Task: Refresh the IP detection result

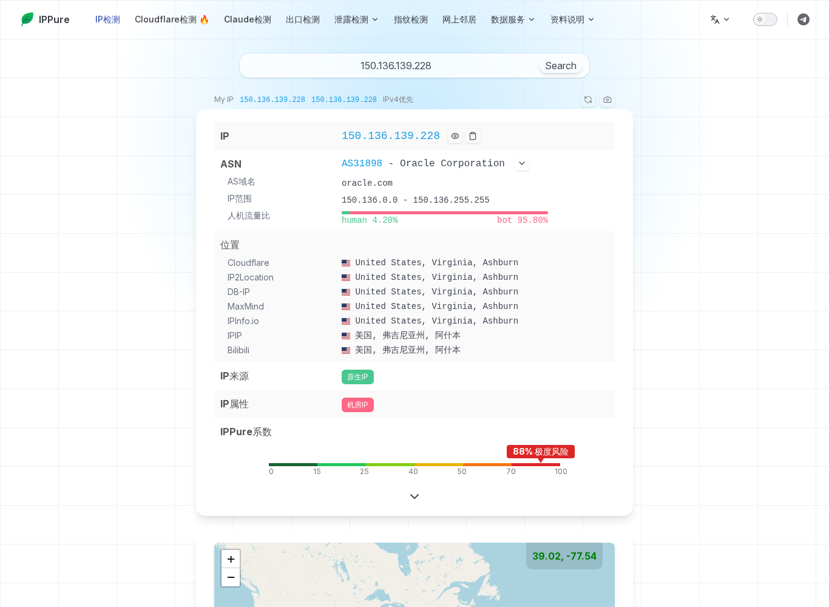Action: [x=588, y=100]
